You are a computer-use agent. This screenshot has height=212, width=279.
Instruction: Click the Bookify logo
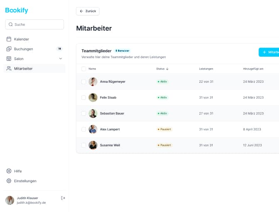[x=17, y=10]
